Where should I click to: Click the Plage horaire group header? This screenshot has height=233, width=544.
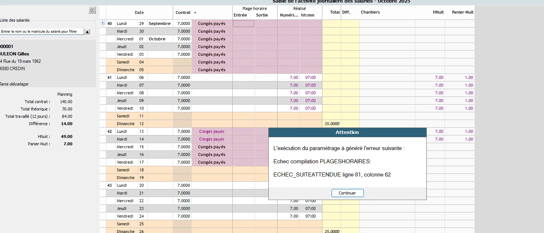tap(255, 8)
